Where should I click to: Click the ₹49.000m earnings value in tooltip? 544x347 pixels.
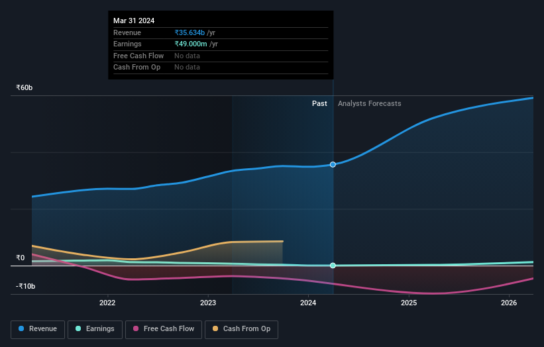[191, 44]
